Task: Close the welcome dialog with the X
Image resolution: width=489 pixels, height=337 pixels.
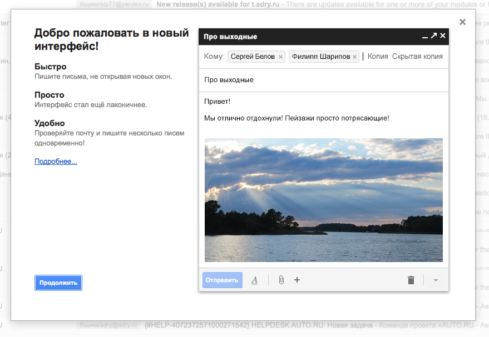Action: [x=462, y=22]
